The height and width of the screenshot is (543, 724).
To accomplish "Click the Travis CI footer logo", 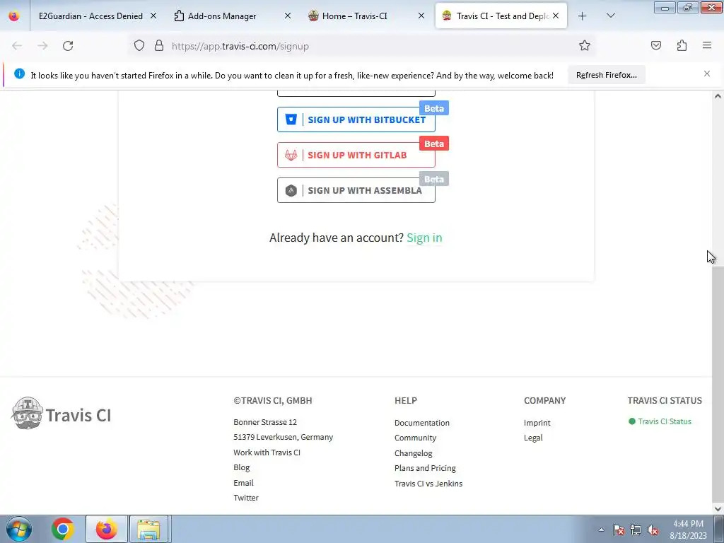I will coord(61,414).
